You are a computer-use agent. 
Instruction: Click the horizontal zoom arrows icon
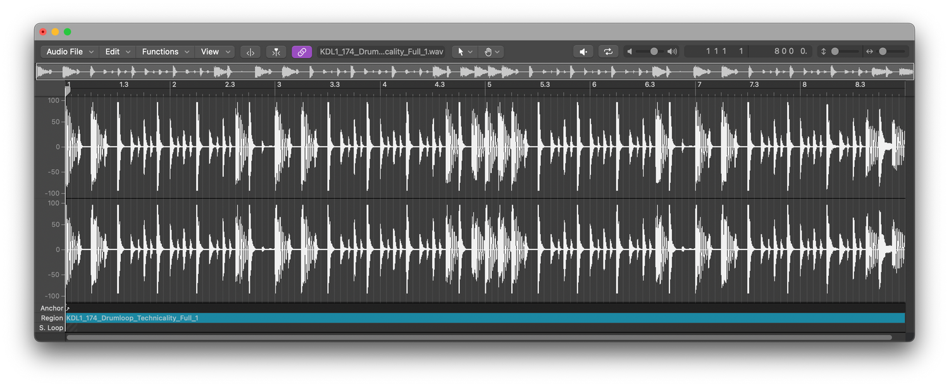pyautogui.click(x=870, y=52)
